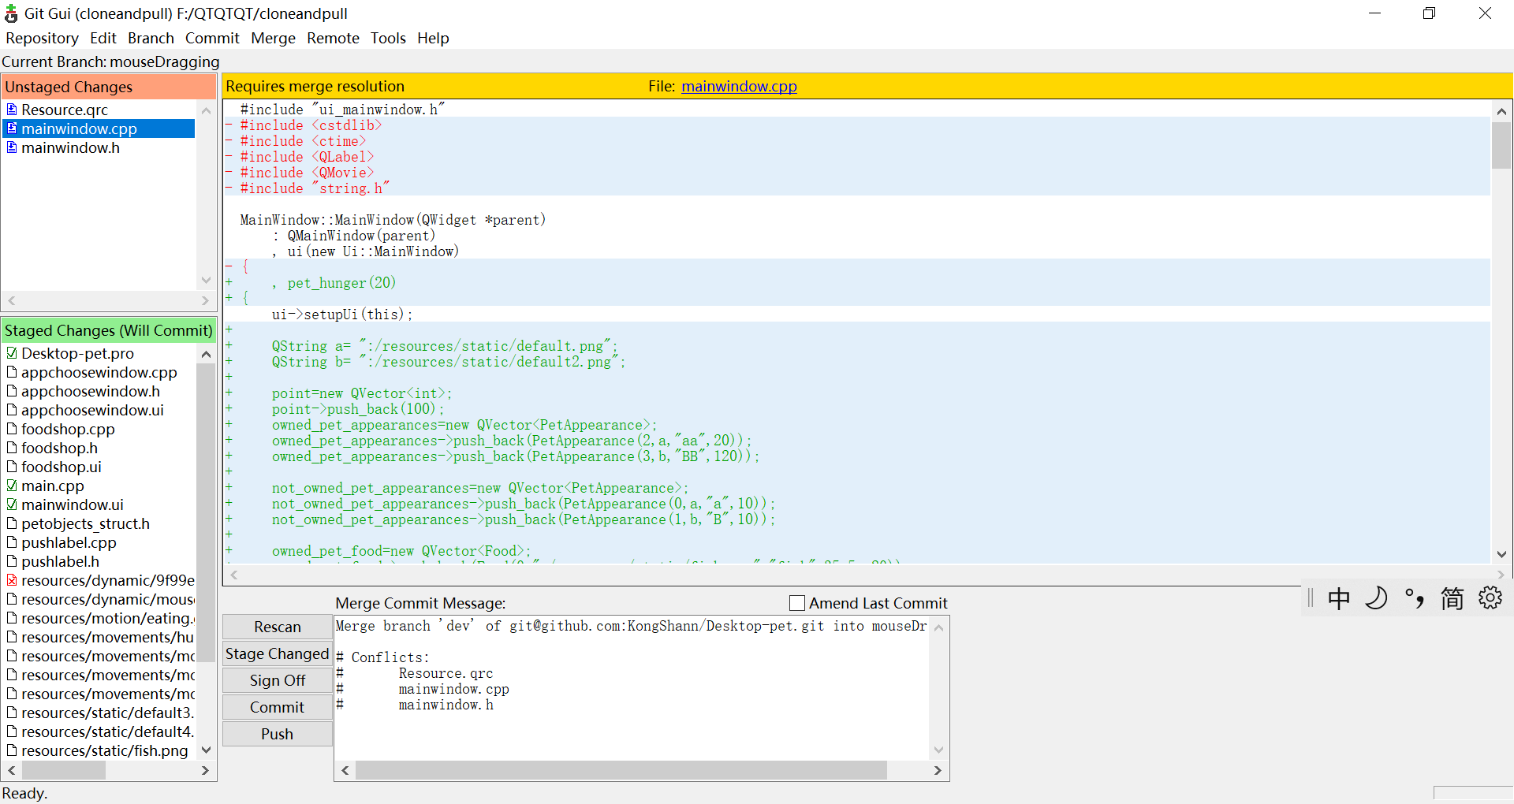Click the commit message horizontal scrollbar thumb
This screenshot has width=1514, height=804.
coord(621,770)
